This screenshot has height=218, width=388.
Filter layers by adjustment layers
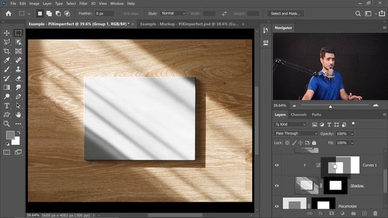(322, 125)
